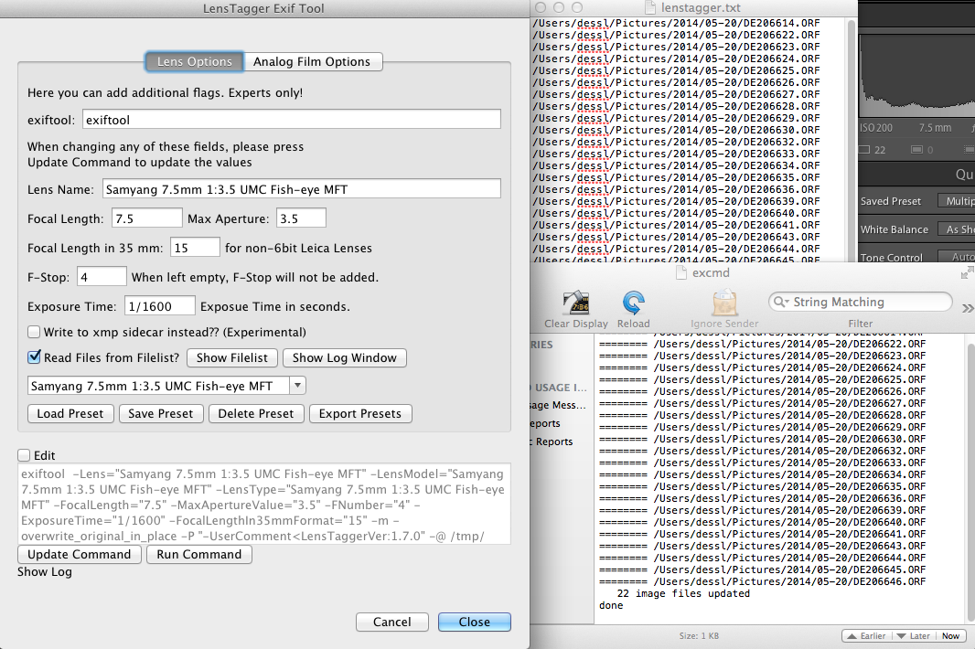Click the Focal Length field showing 7.5

(146, 218)
